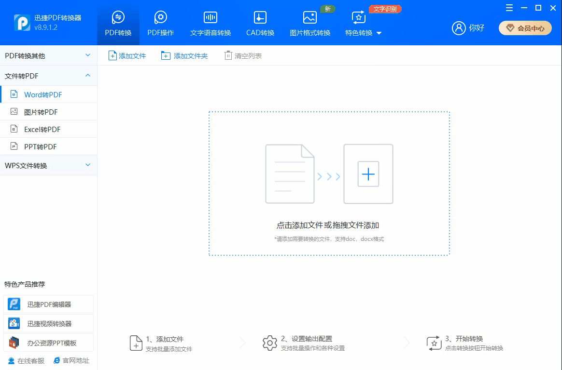Click the browser icon beside 官网地址

point(56,360)
